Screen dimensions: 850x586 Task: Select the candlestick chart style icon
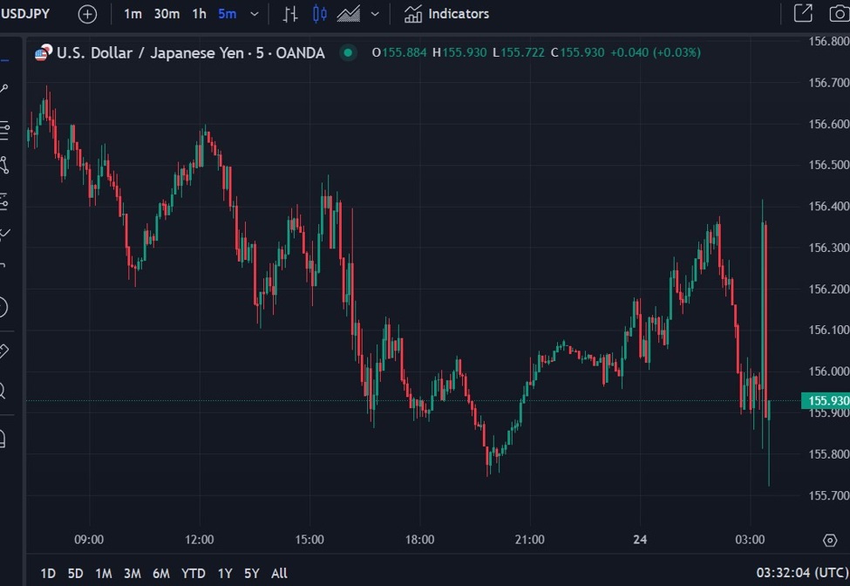pos(319,14)
